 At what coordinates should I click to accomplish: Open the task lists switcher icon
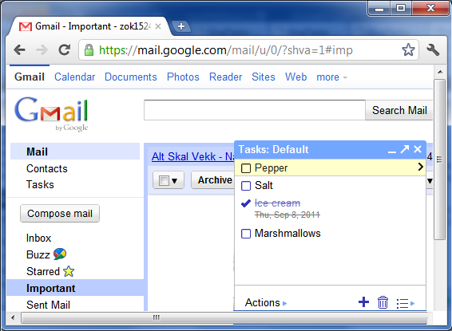click(405, 303)
